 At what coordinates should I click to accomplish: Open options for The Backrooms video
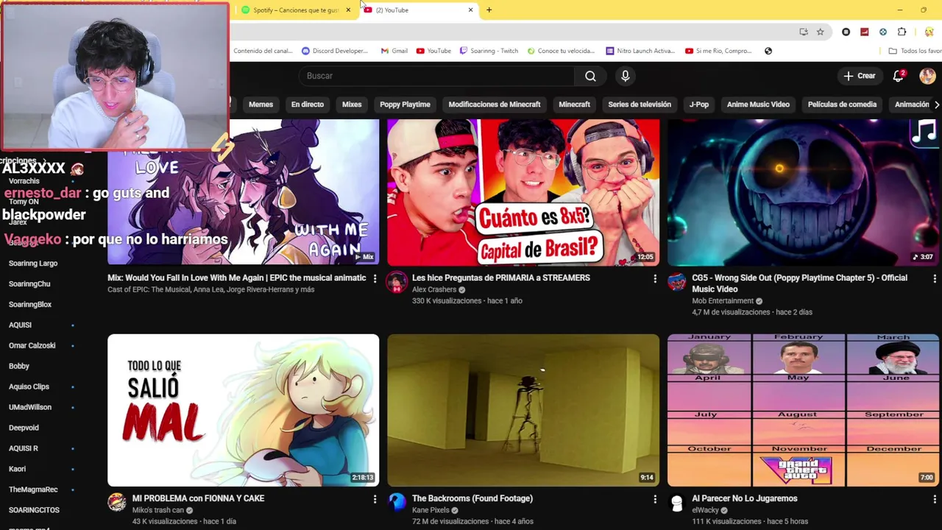click(654, 499)
